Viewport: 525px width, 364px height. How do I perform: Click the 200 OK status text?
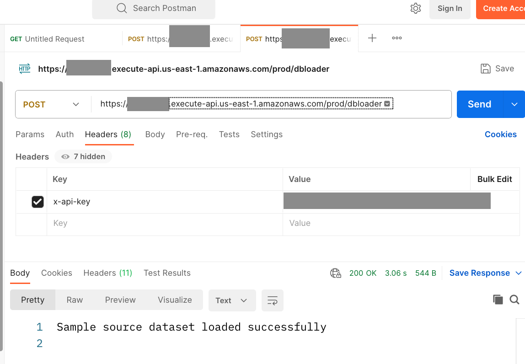point(363,273)
